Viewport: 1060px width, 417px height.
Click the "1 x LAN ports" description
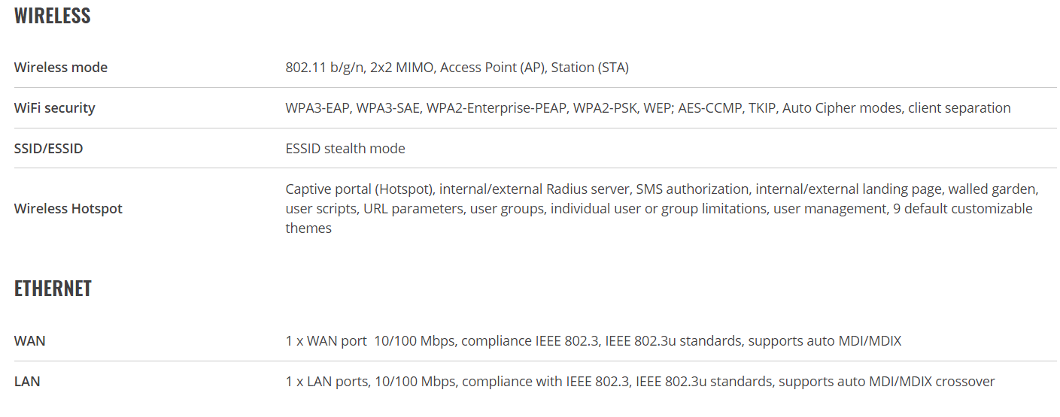click(327, 382)
